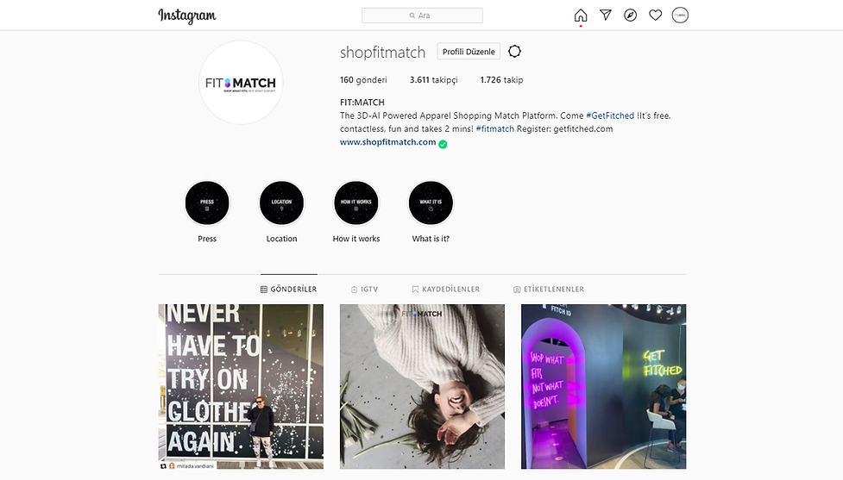Open the profile avatar in navbar
The image size is (843, 480).
click(680, 15)
